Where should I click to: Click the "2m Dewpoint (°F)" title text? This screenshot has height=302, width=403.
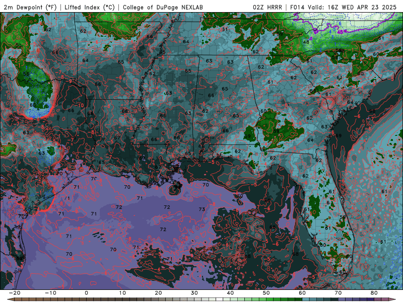(30, 7)
